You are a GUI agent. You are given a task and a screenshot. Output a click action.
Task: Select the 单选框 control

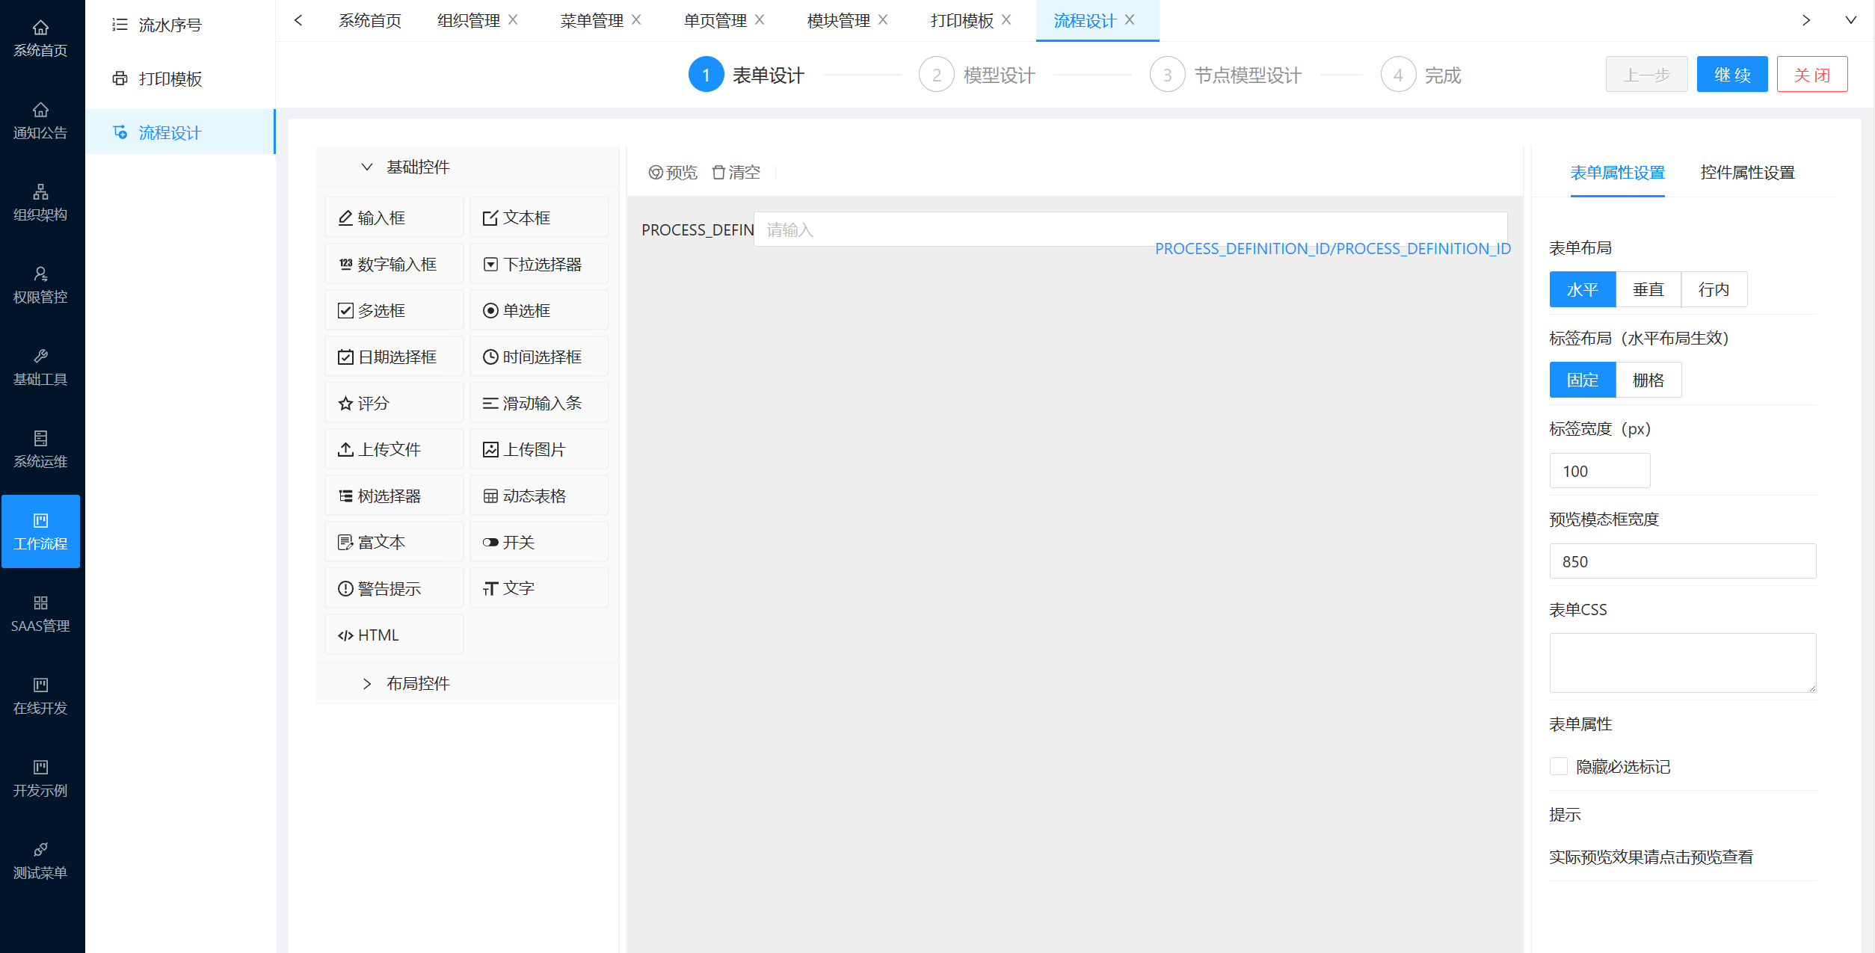[x=539, y=310]
